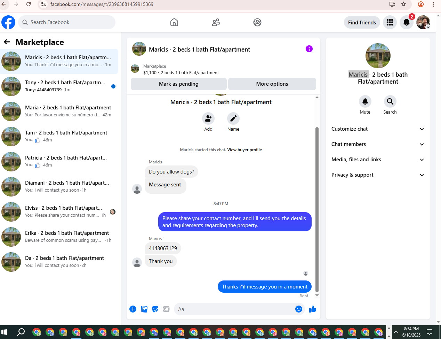The width and height of the screenshot is (441, 339).
Task: Click the chat header title Maricis
Action: [199, 49]
